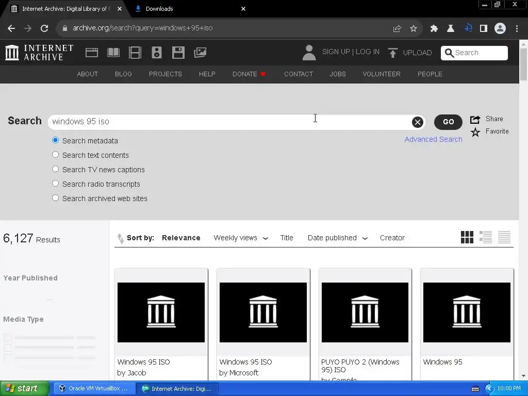Click the Internet Archive logo
528x396 pixels.
[39, 53]
